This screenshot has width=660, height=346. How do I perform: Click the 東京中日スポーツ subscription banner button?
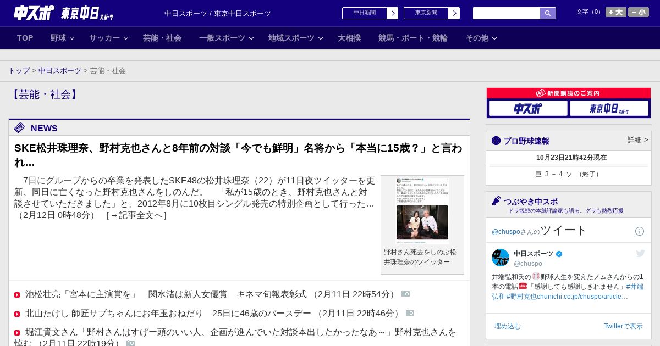pos(609,108)
